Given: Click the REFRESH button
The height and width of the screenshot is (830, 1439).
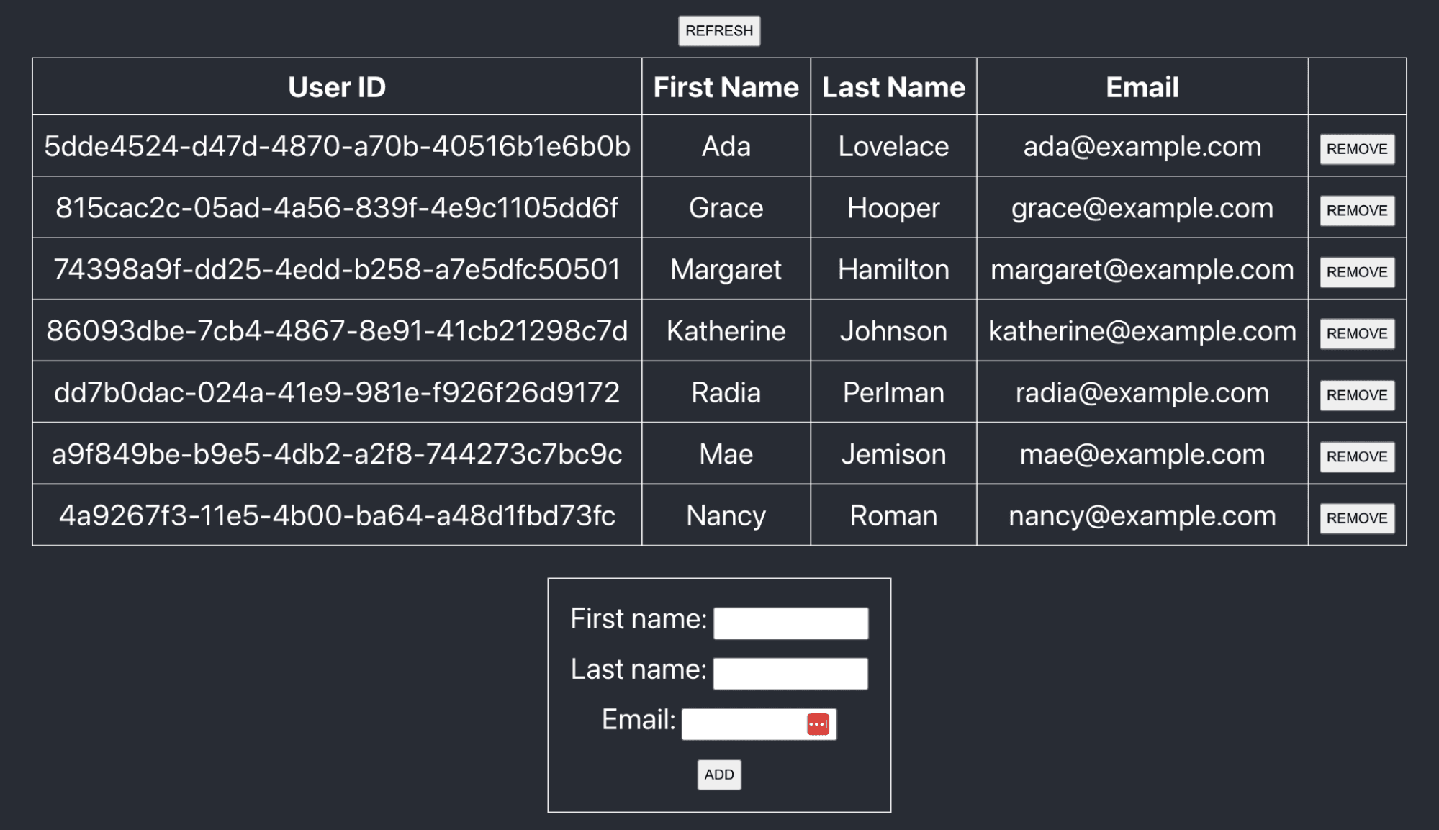Looking at the screenshot, I should (x=718, y=30).
